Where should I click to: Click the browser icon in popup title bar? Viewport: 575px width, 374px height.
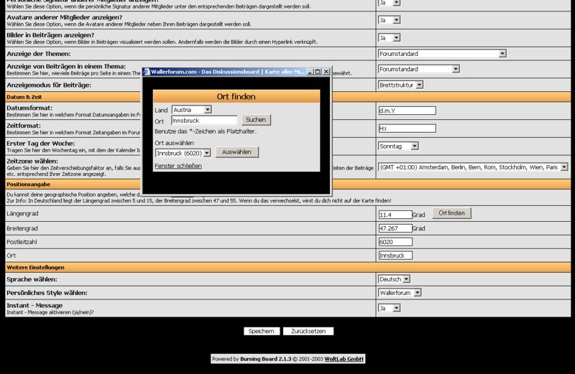coord(147,72)
